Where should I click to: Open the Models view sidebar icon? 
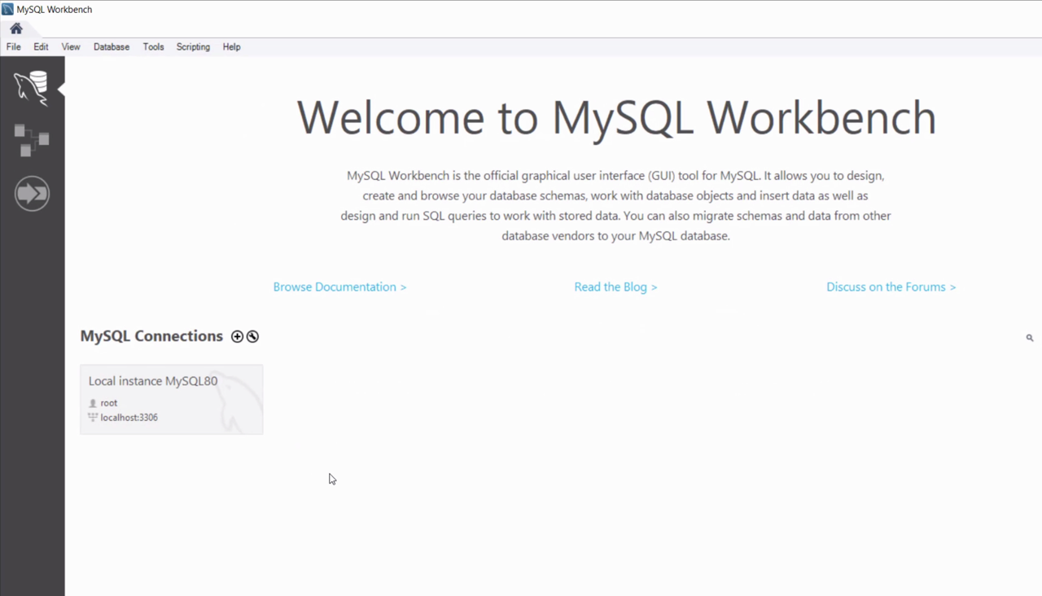tap(32, 140)
